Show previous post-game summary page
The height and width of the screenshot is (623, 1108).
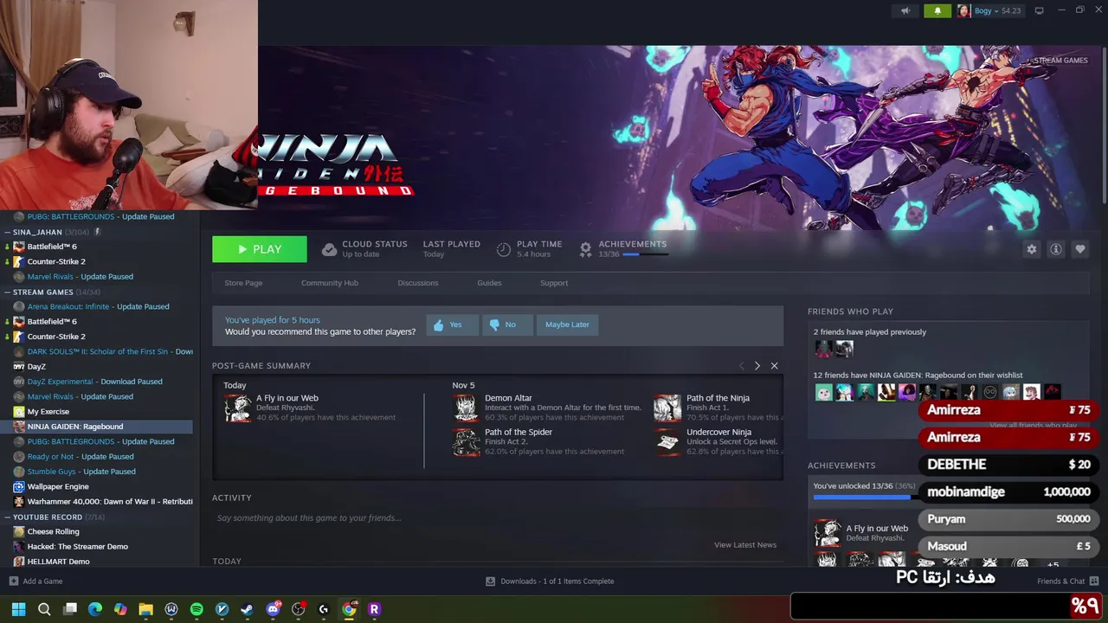pyautogui.click(x=741, y=366)
